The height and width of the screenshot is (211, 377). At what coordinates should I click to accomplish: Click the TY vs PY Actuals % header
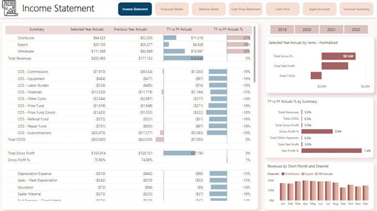228,29
